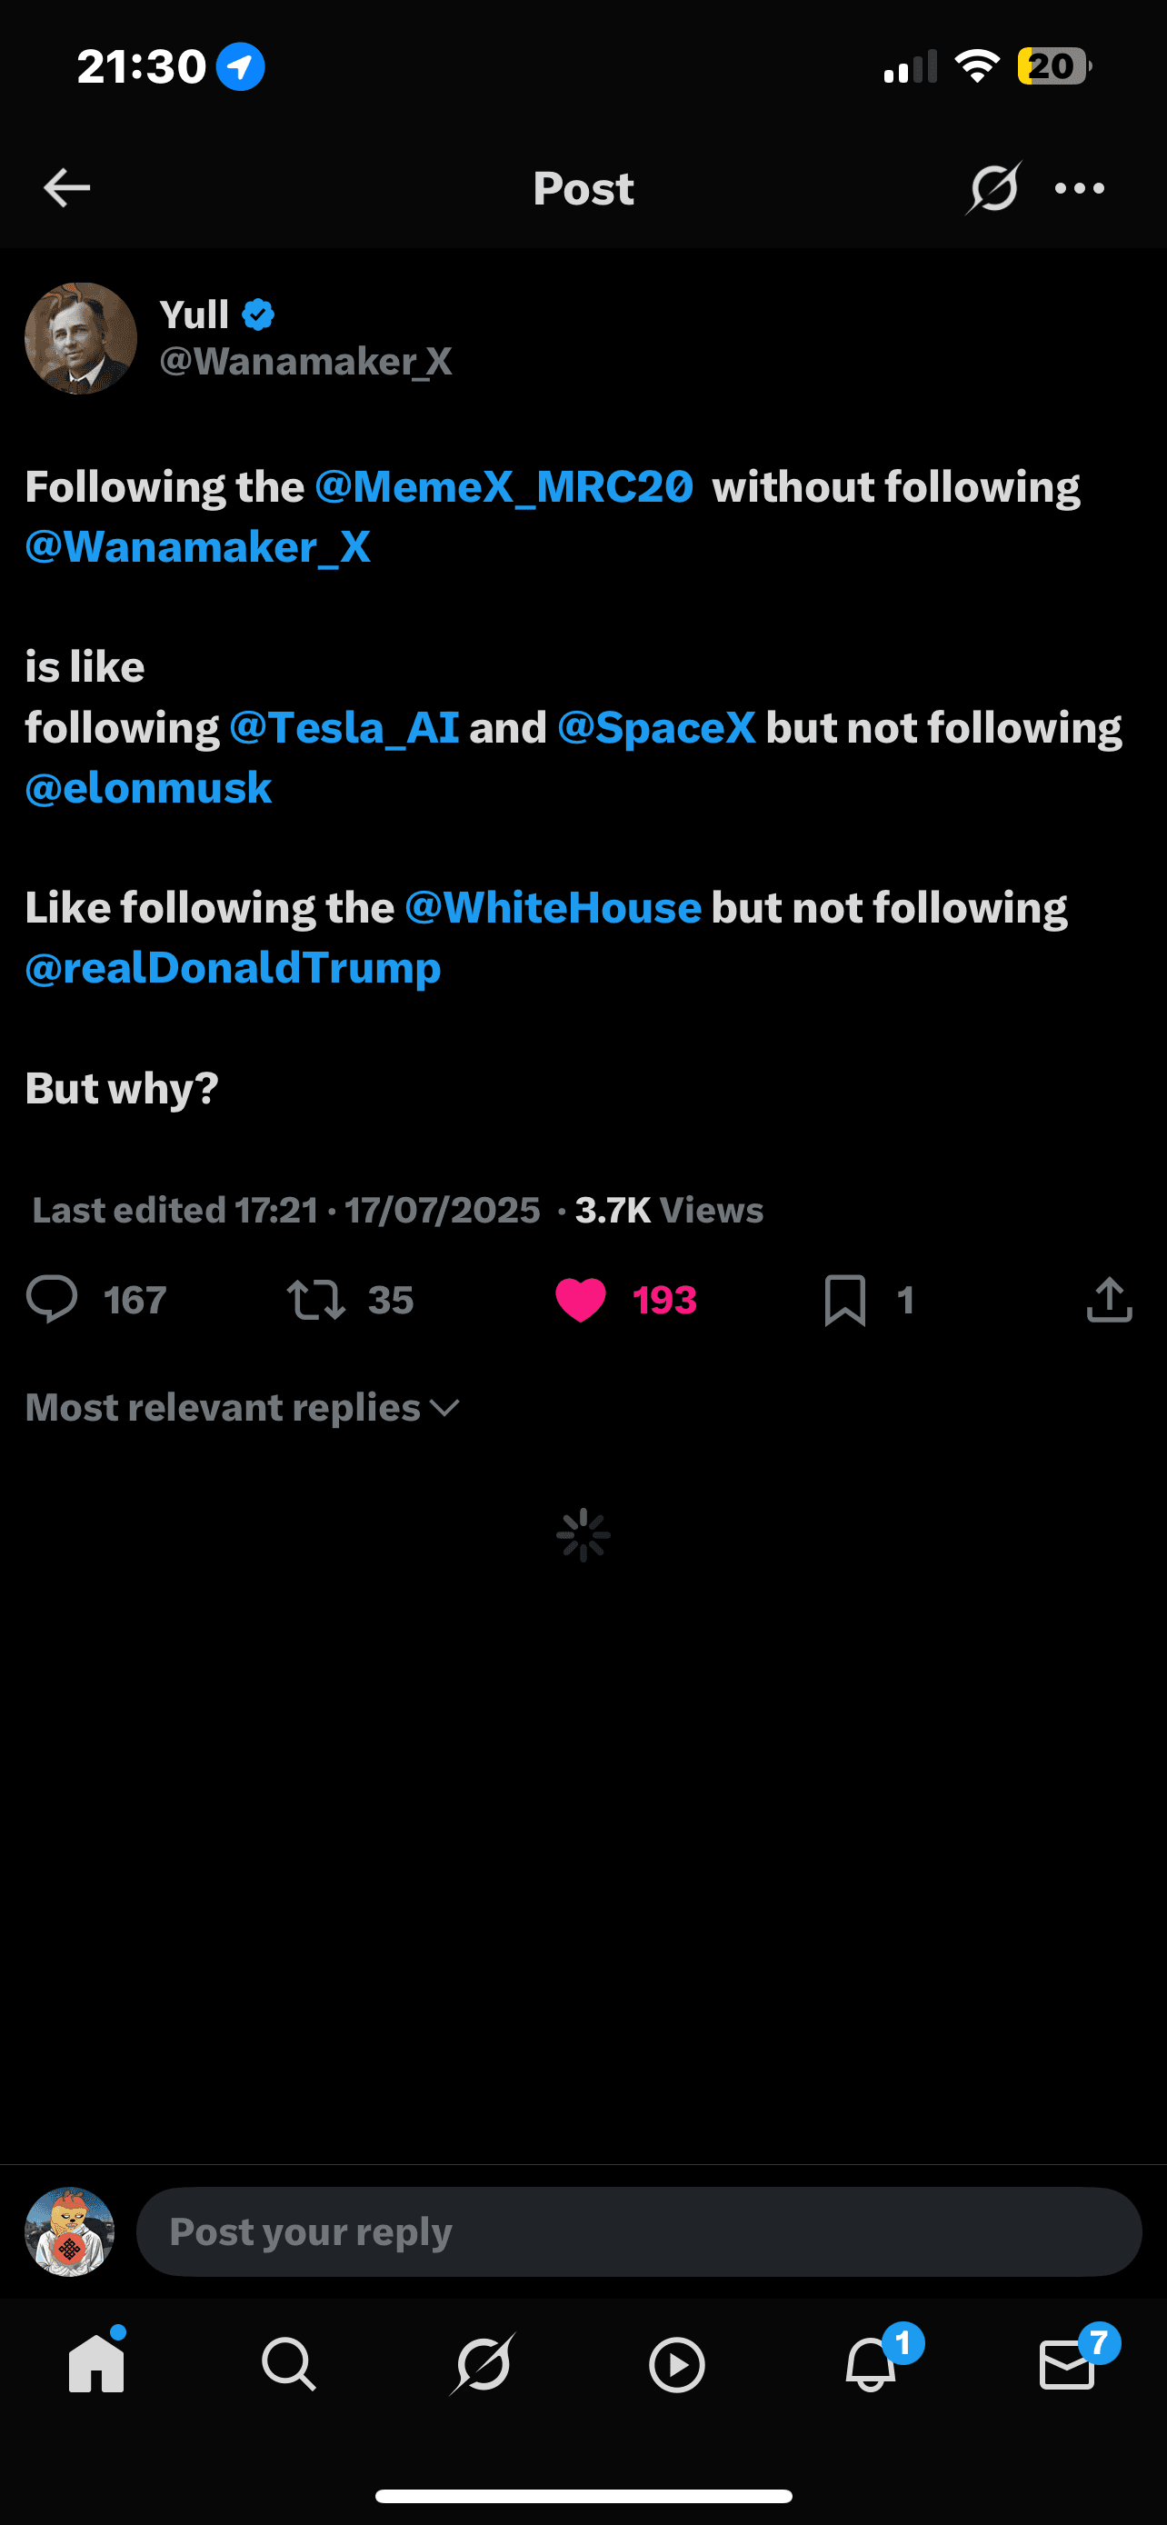Viewport: 1167px width, 2525px height.
Task: Tap the reply comment bubble icon
Action: [51, 1300]
